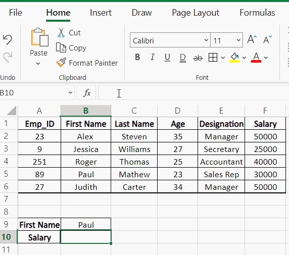
Task: Click the Cut scissors icon
Action: coord(61,33)
